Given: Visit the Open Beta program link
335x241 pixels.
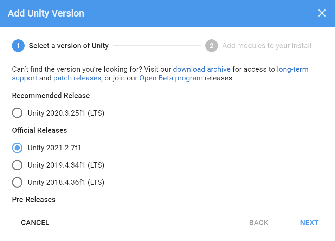Looking at the screenshot, I should pos(171,78).
